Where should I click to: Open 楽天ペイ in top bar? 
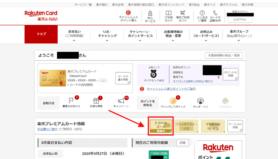(x=210, y=5)
